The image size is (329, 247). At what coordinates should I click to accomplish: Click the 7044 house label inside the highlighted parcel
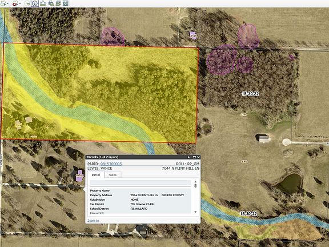(x=18, y=126)
